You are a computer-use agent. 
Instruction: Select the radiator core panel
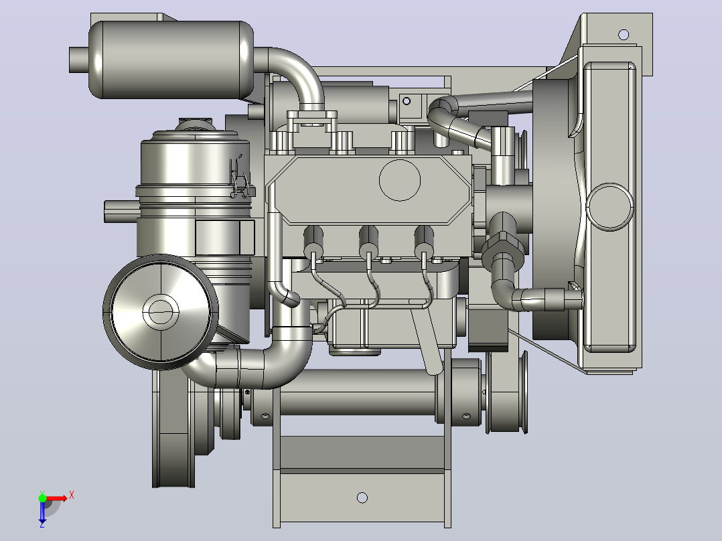click(610, 207)
